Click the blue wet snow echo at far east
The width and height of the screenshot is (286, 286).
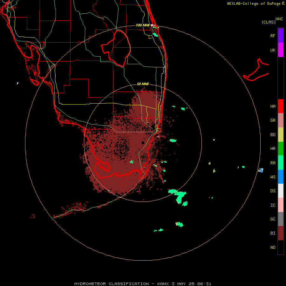pyautogui.click(x=261, y=170)
